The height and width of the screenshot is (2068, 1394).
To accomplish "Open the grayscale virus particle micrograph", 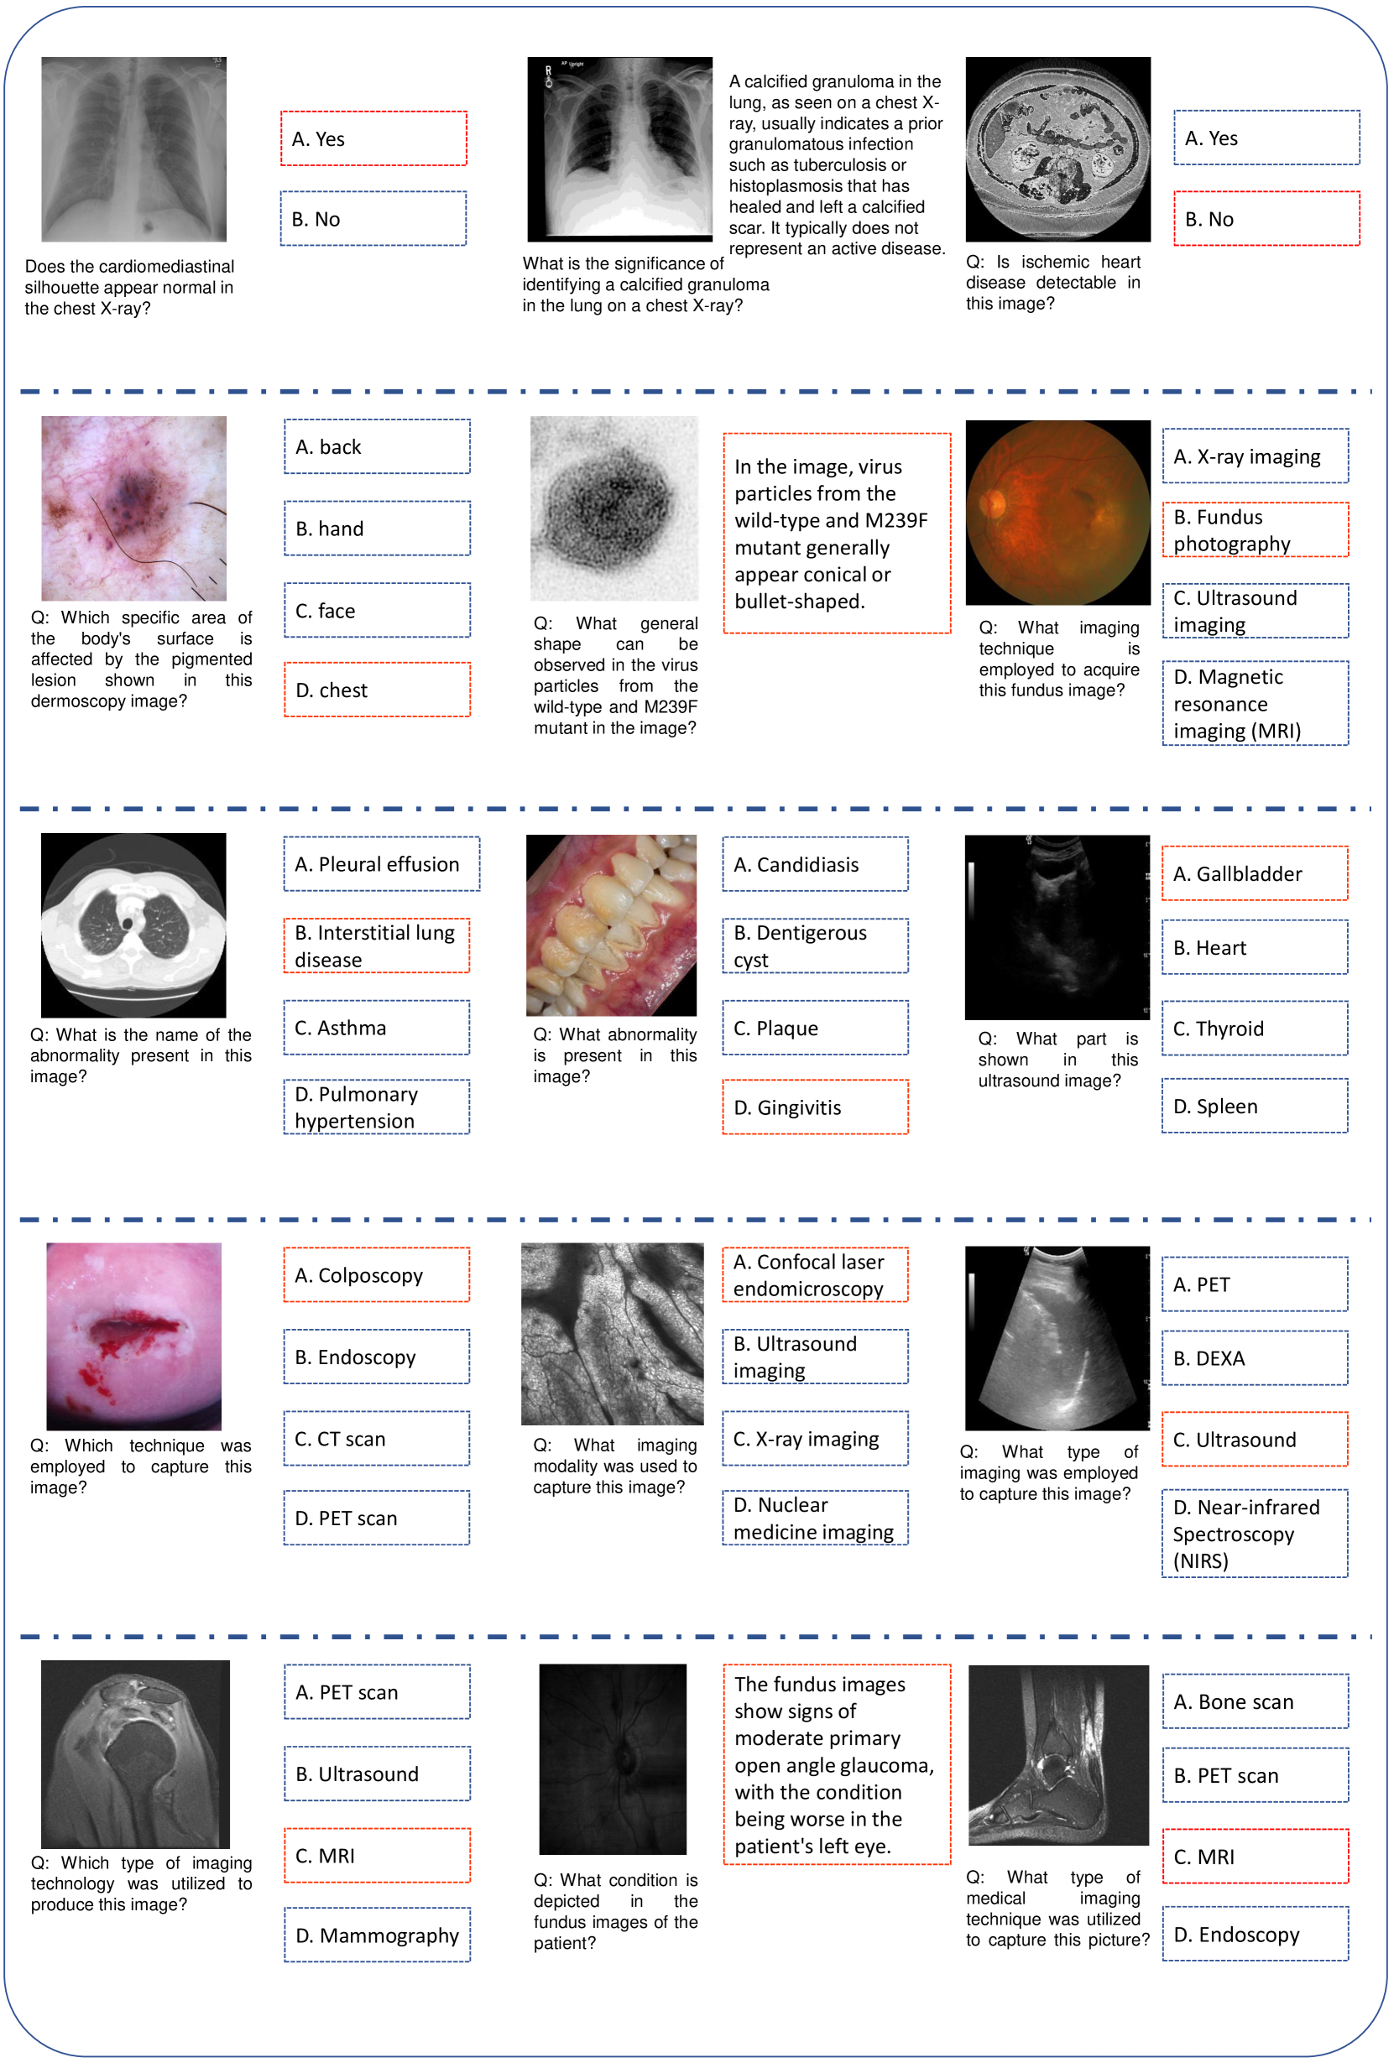I will pyautogui.click(x=614, y=508).
